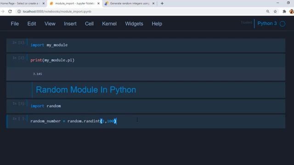Click the empty In [ ] prompt label
The image size is (294, 165).
pyautogui.click(x=19, y=119)
